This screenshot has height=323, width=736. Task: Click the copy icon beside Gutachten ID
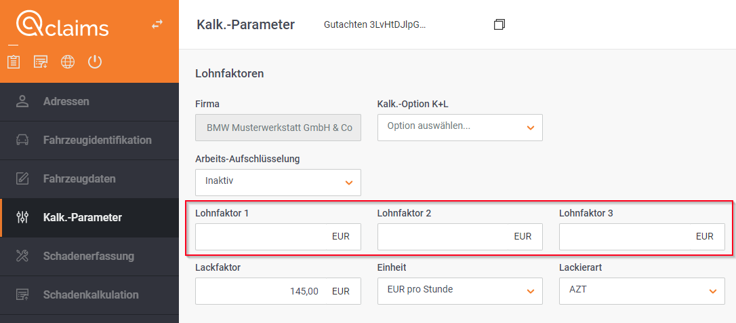click(x=499, y=25)
